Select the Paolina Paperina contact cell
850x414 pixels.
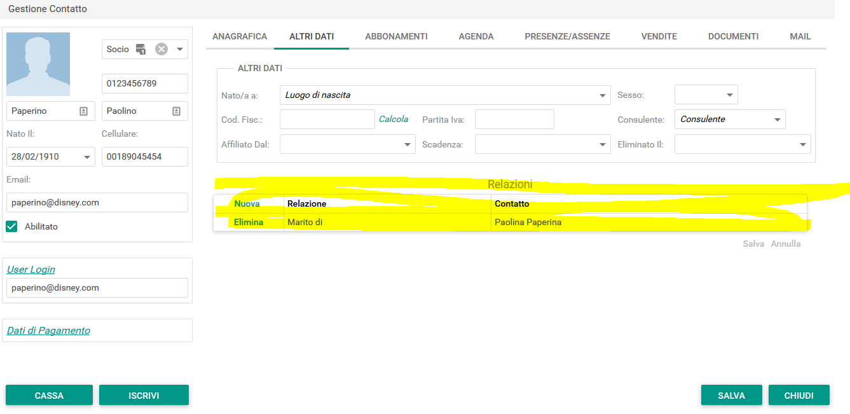(649, 223)
